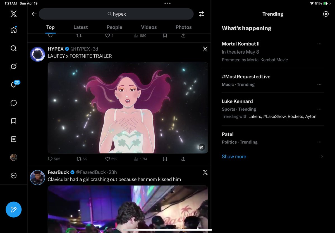Viewport: 335px width, 233px height.
Task: Open FearBuck profile avatar
Action: pos(37,177)
